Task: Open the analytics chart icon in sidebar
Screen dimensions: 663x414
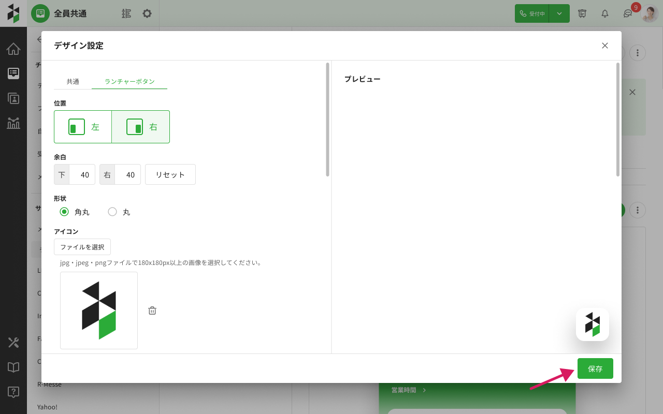Action: (x=13, y=123)
